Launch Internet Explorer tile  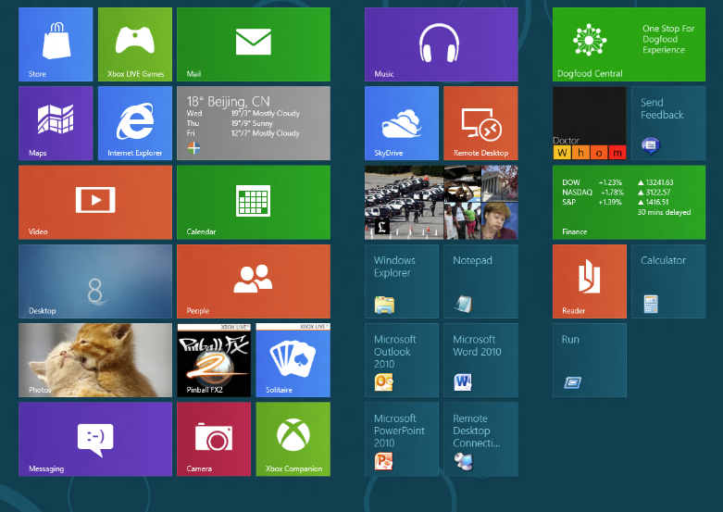coord(134,123)
